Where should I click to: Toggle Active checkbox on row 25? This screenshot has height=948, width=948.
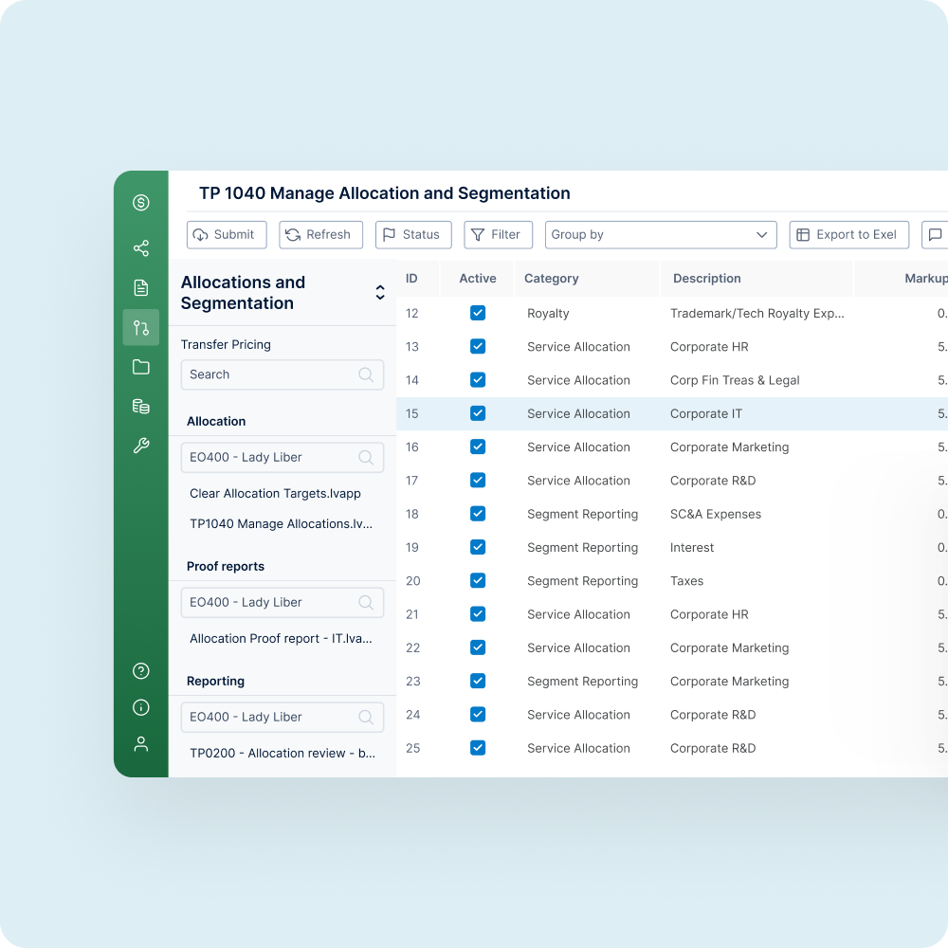478,748
